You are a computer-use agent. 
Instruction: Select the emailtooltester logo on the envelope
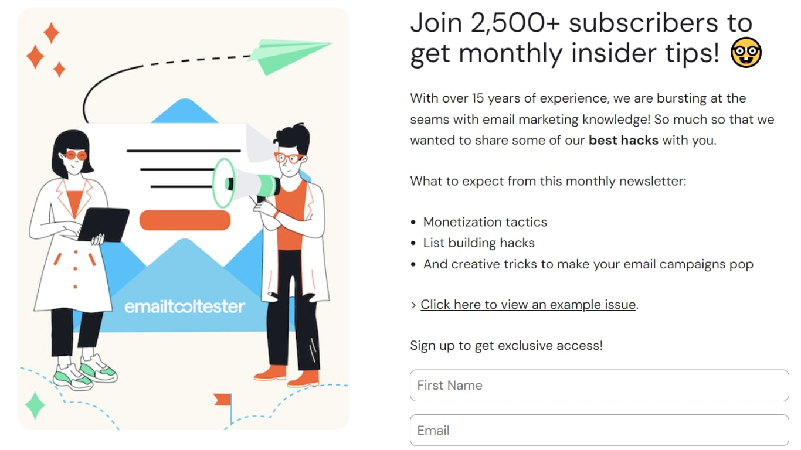[x=186, y=305]
